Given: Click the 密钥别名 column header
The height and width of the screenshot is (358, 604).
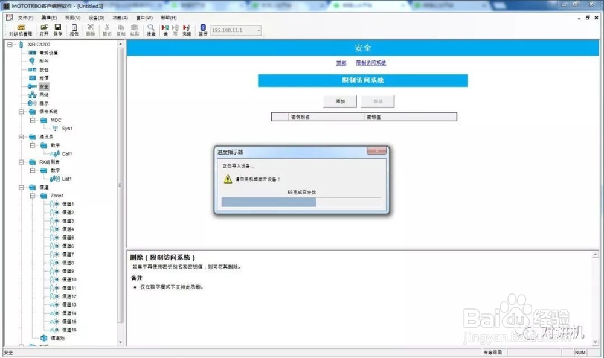Looking at the screenshot, I should point(326,117).
